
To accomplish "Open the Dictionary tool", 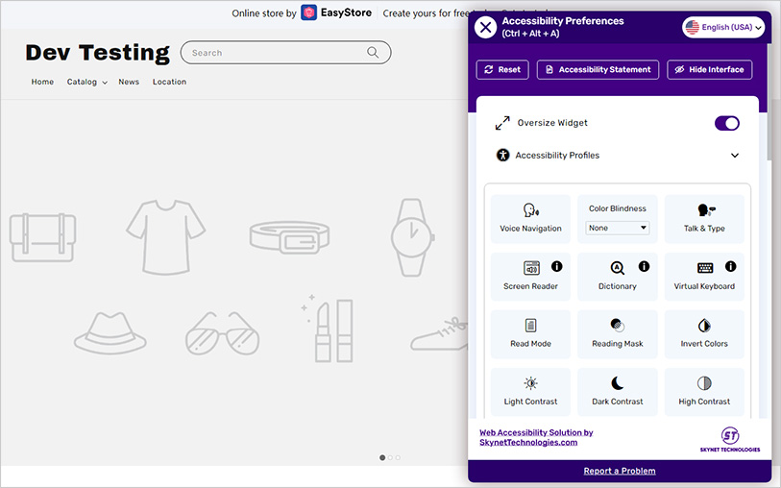I will 617,277.
